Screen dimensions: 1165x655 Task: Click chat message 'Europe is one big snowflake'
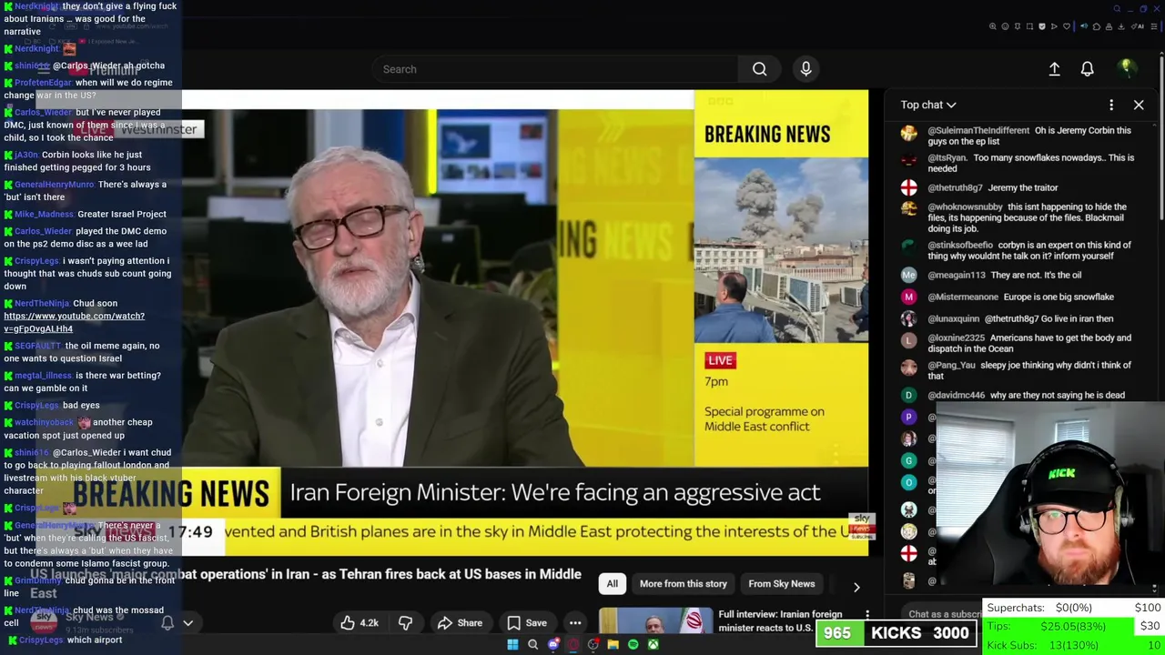[x=1059, y=297]
